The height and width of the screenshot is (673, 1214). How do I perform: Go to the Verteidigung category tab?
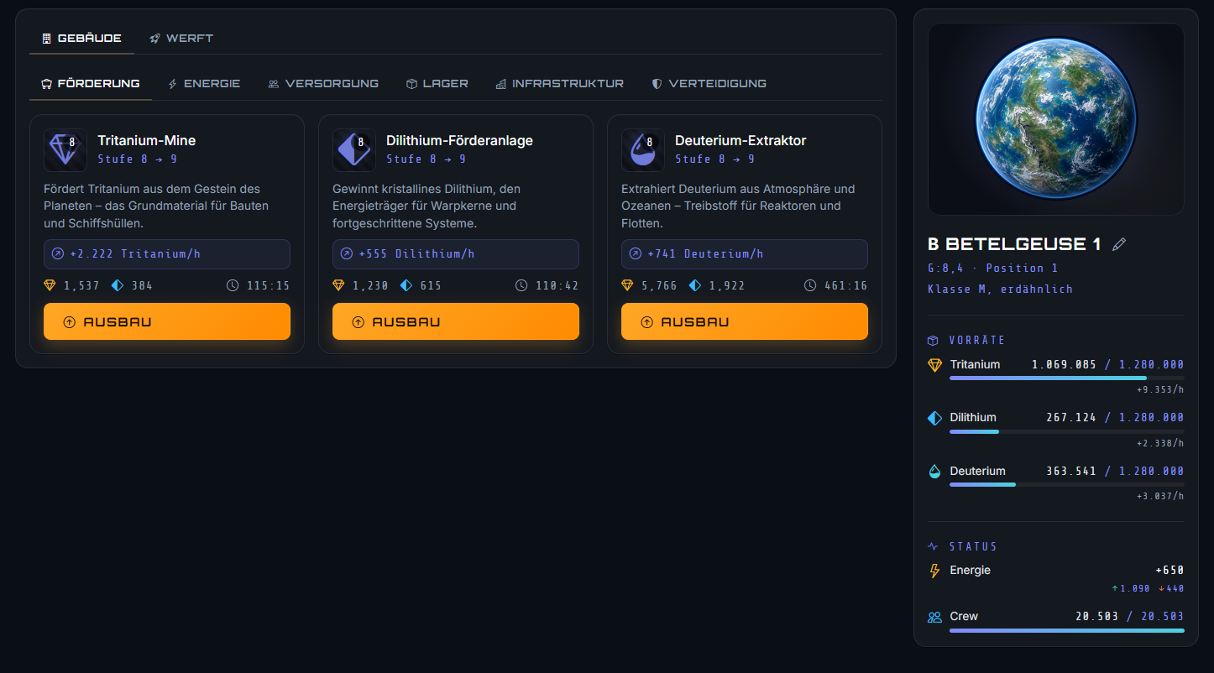coord(709,84)
